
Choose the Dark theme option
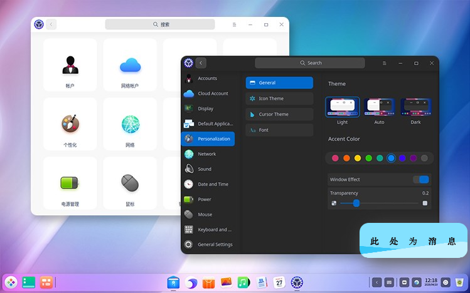[x=415, y=108]
